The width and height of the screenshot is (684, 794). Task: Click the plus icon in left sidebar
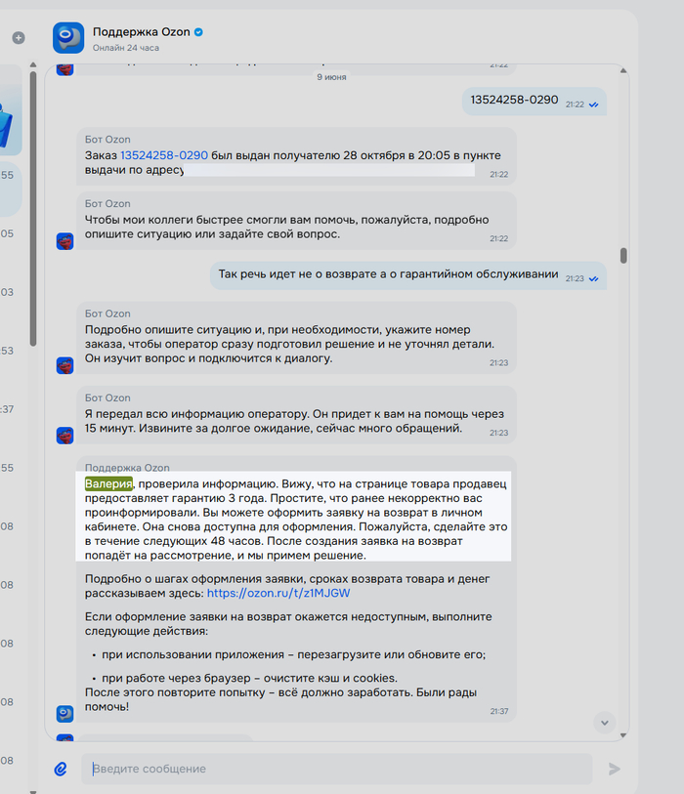(x=19, y=37)
